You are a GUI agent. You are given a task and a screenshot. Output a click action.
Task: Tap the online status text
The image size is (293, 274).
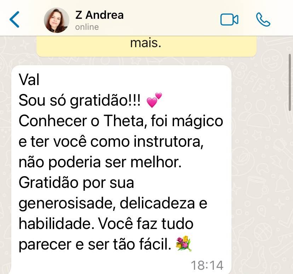point(87,27)
